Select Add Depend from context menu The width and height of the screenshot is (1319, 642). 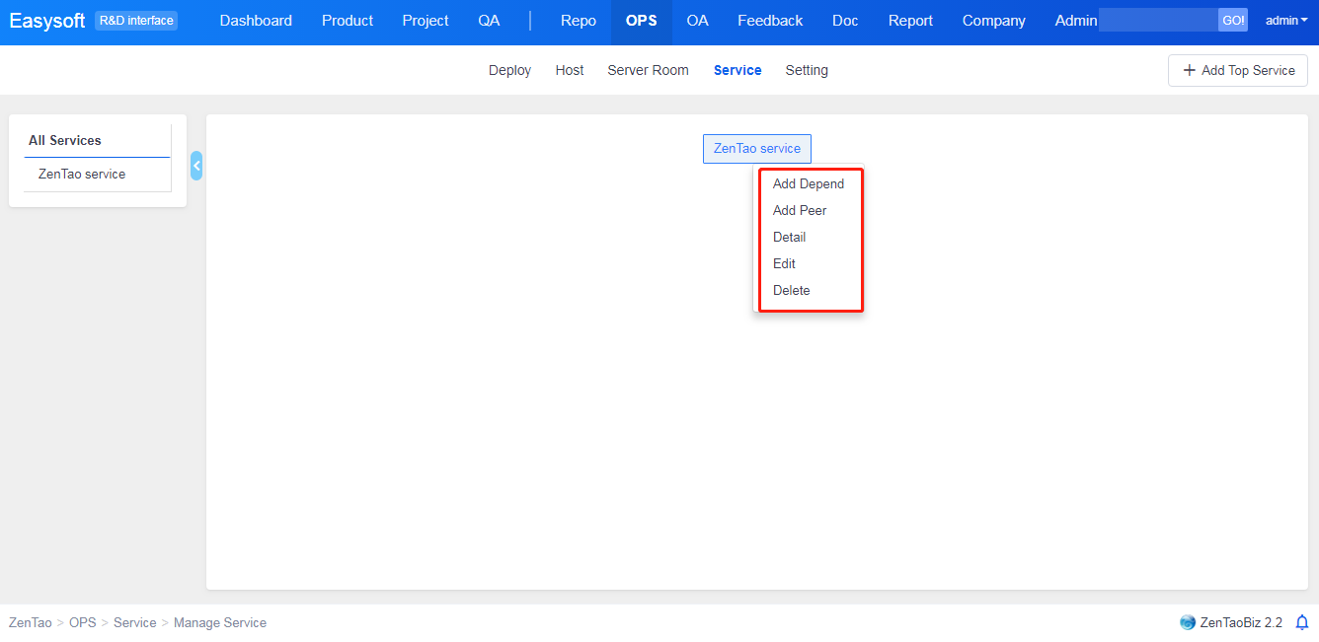pyautogui.click(x=808, y=184)
